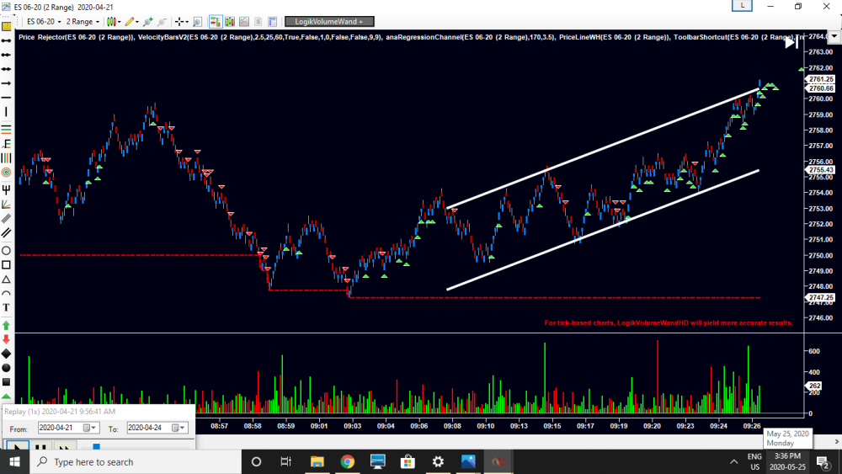Toggle the highlighted Data Box toolbar button
The width and height of the screenshot is (842, 474).
tap(216, 21)
